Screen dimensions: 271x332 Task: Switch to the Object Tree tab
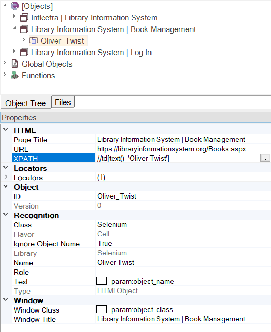pos(26,103)
